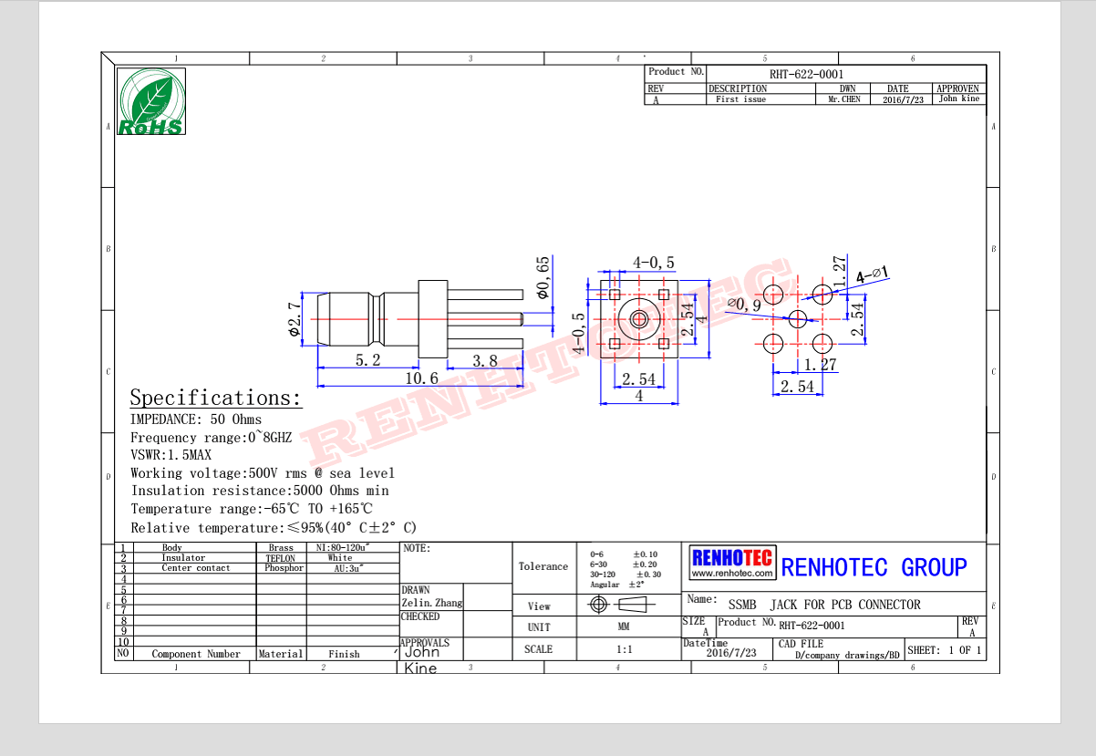This screenshot has width=1096, height=756.
Task: Click the green RoHS leaf logo
Action: [x=151, y=102]
